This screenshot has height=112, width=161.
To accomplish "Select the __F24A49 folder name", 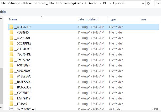I will (x=23, y=104).
